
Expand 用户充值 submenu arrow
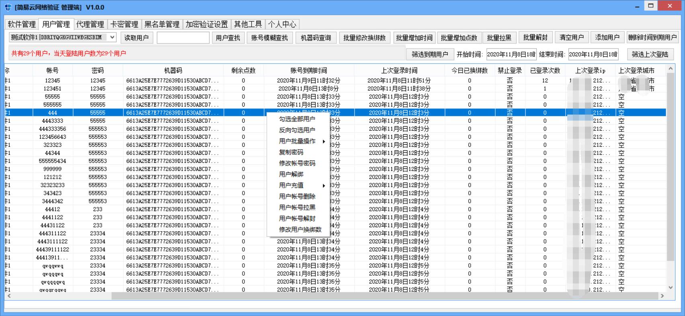pos(323,186)
